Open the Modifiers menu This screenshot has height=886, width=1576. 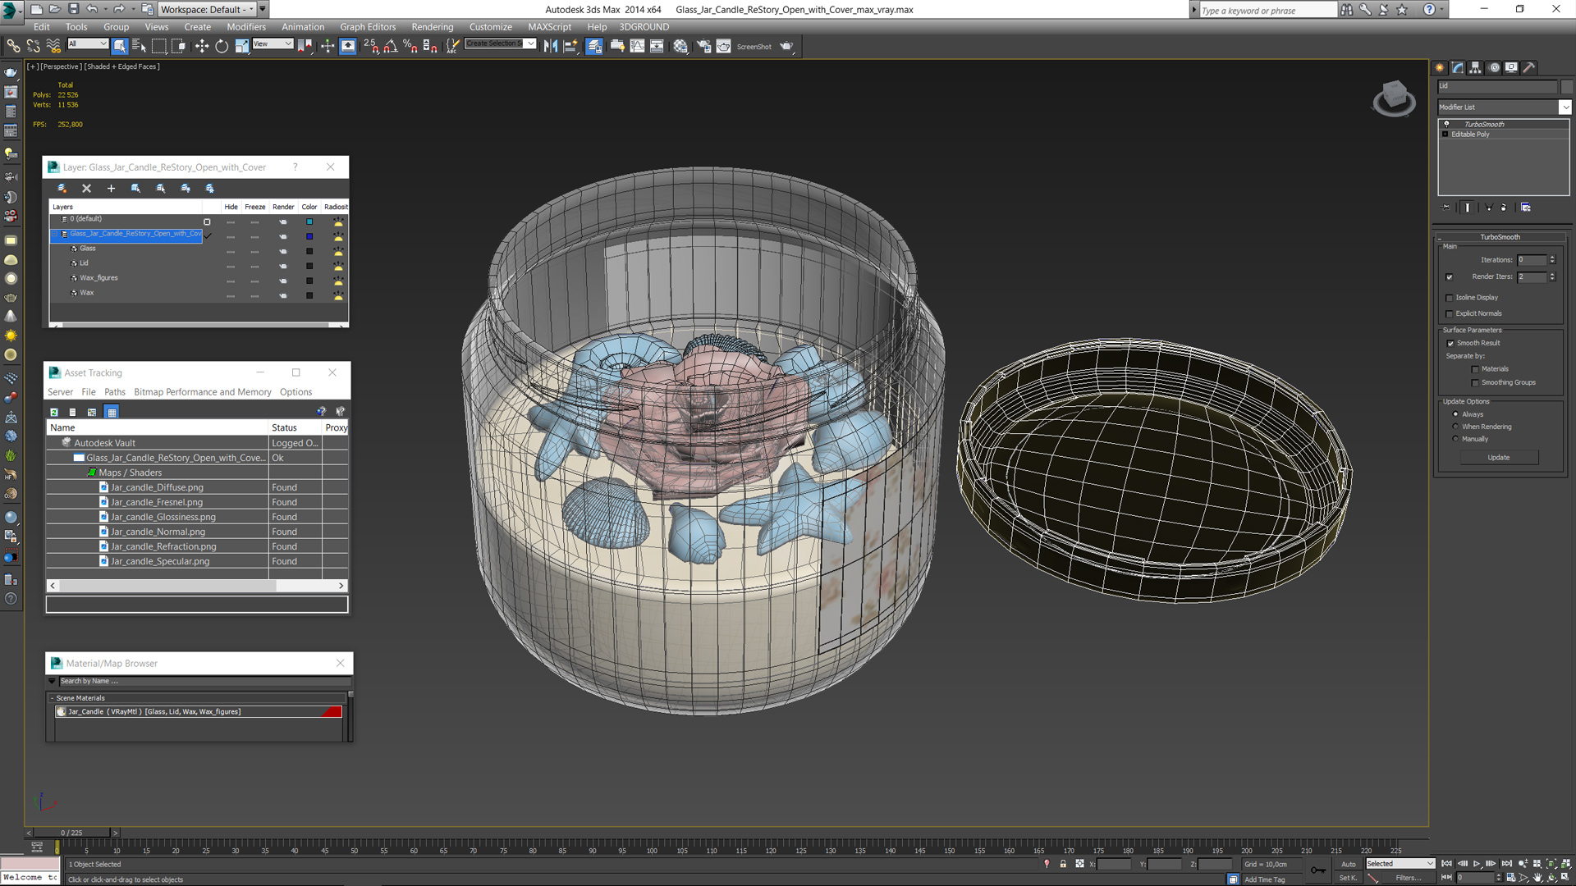coord(246,27)
